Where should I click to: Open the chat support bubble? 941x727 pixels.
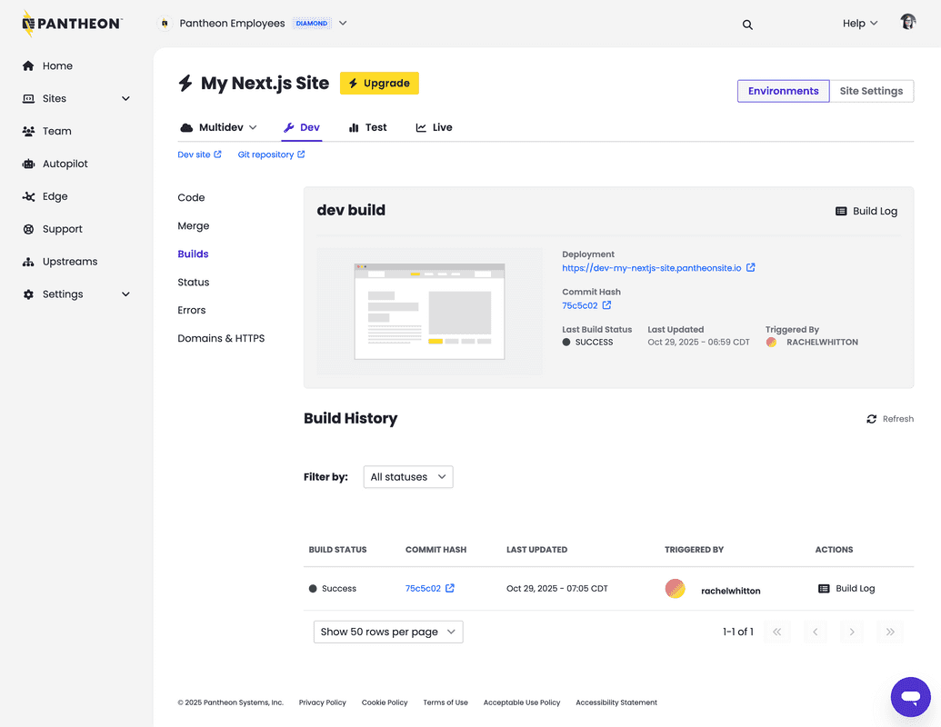[x=910, y=697]
